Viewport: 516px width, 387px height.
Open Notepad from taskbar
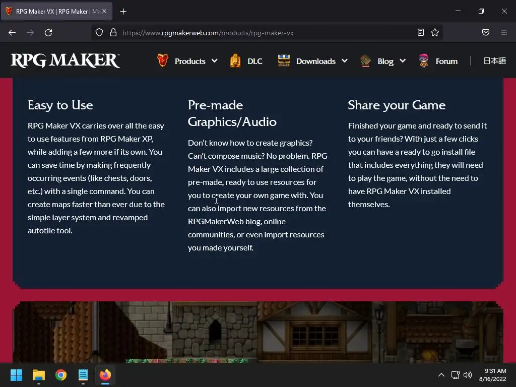[83, 375]
